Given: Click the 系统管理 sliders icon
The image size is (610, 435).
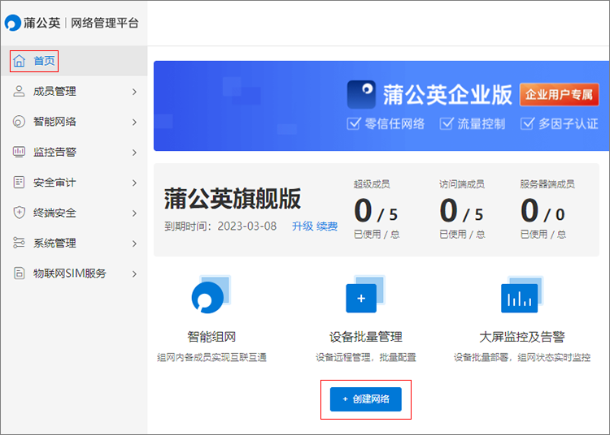Looking at the screenshot, I should click(x=19, y=243).
